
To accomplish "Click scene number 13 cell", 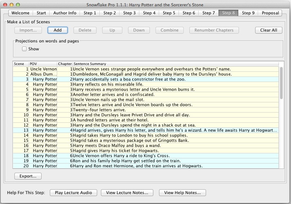I will click(x=21, y=130).
